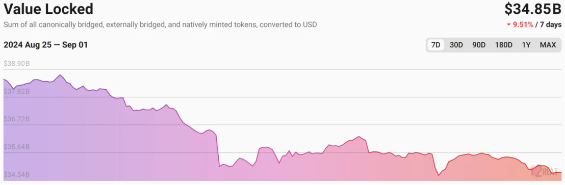This screenshot has height=185, width=565.
Task: Click the bridged tokens description text
Action: [x=160, y=25]
